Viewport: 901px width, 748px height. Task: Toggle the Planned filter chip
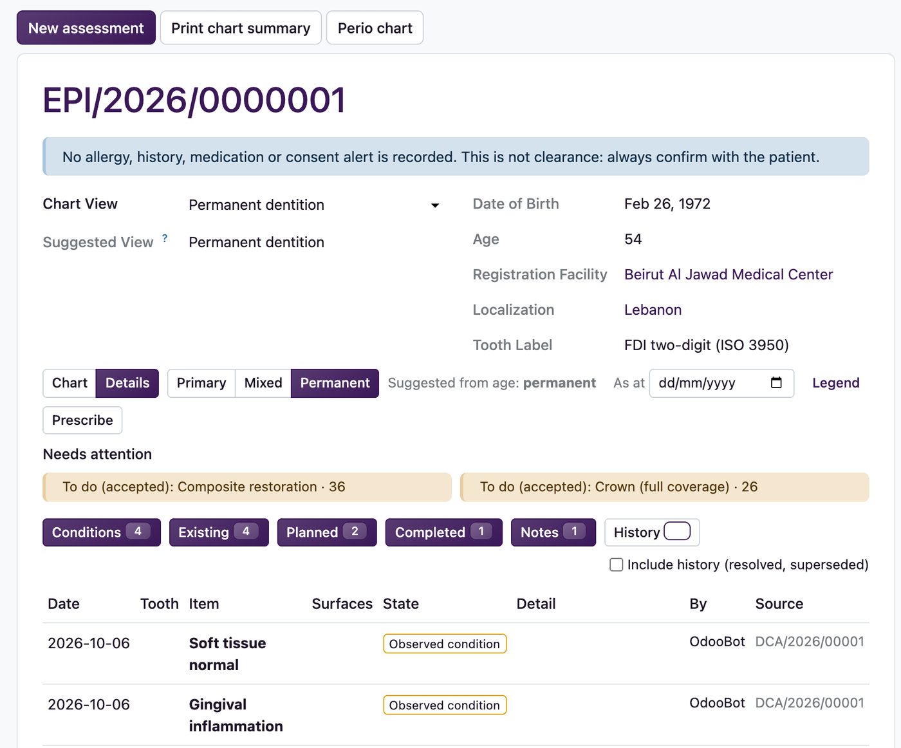(327, 532)
